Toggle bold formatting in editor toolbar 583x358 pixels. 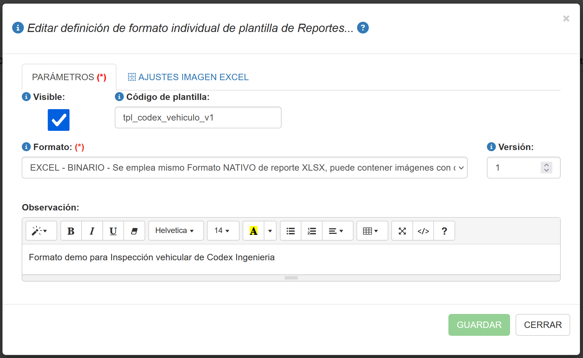pos(71,231)
